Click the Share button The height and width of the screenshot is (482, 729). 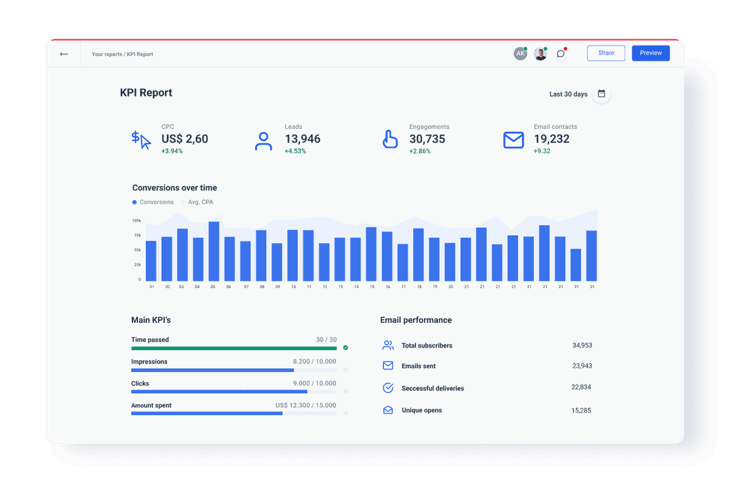tap(606, 53)
